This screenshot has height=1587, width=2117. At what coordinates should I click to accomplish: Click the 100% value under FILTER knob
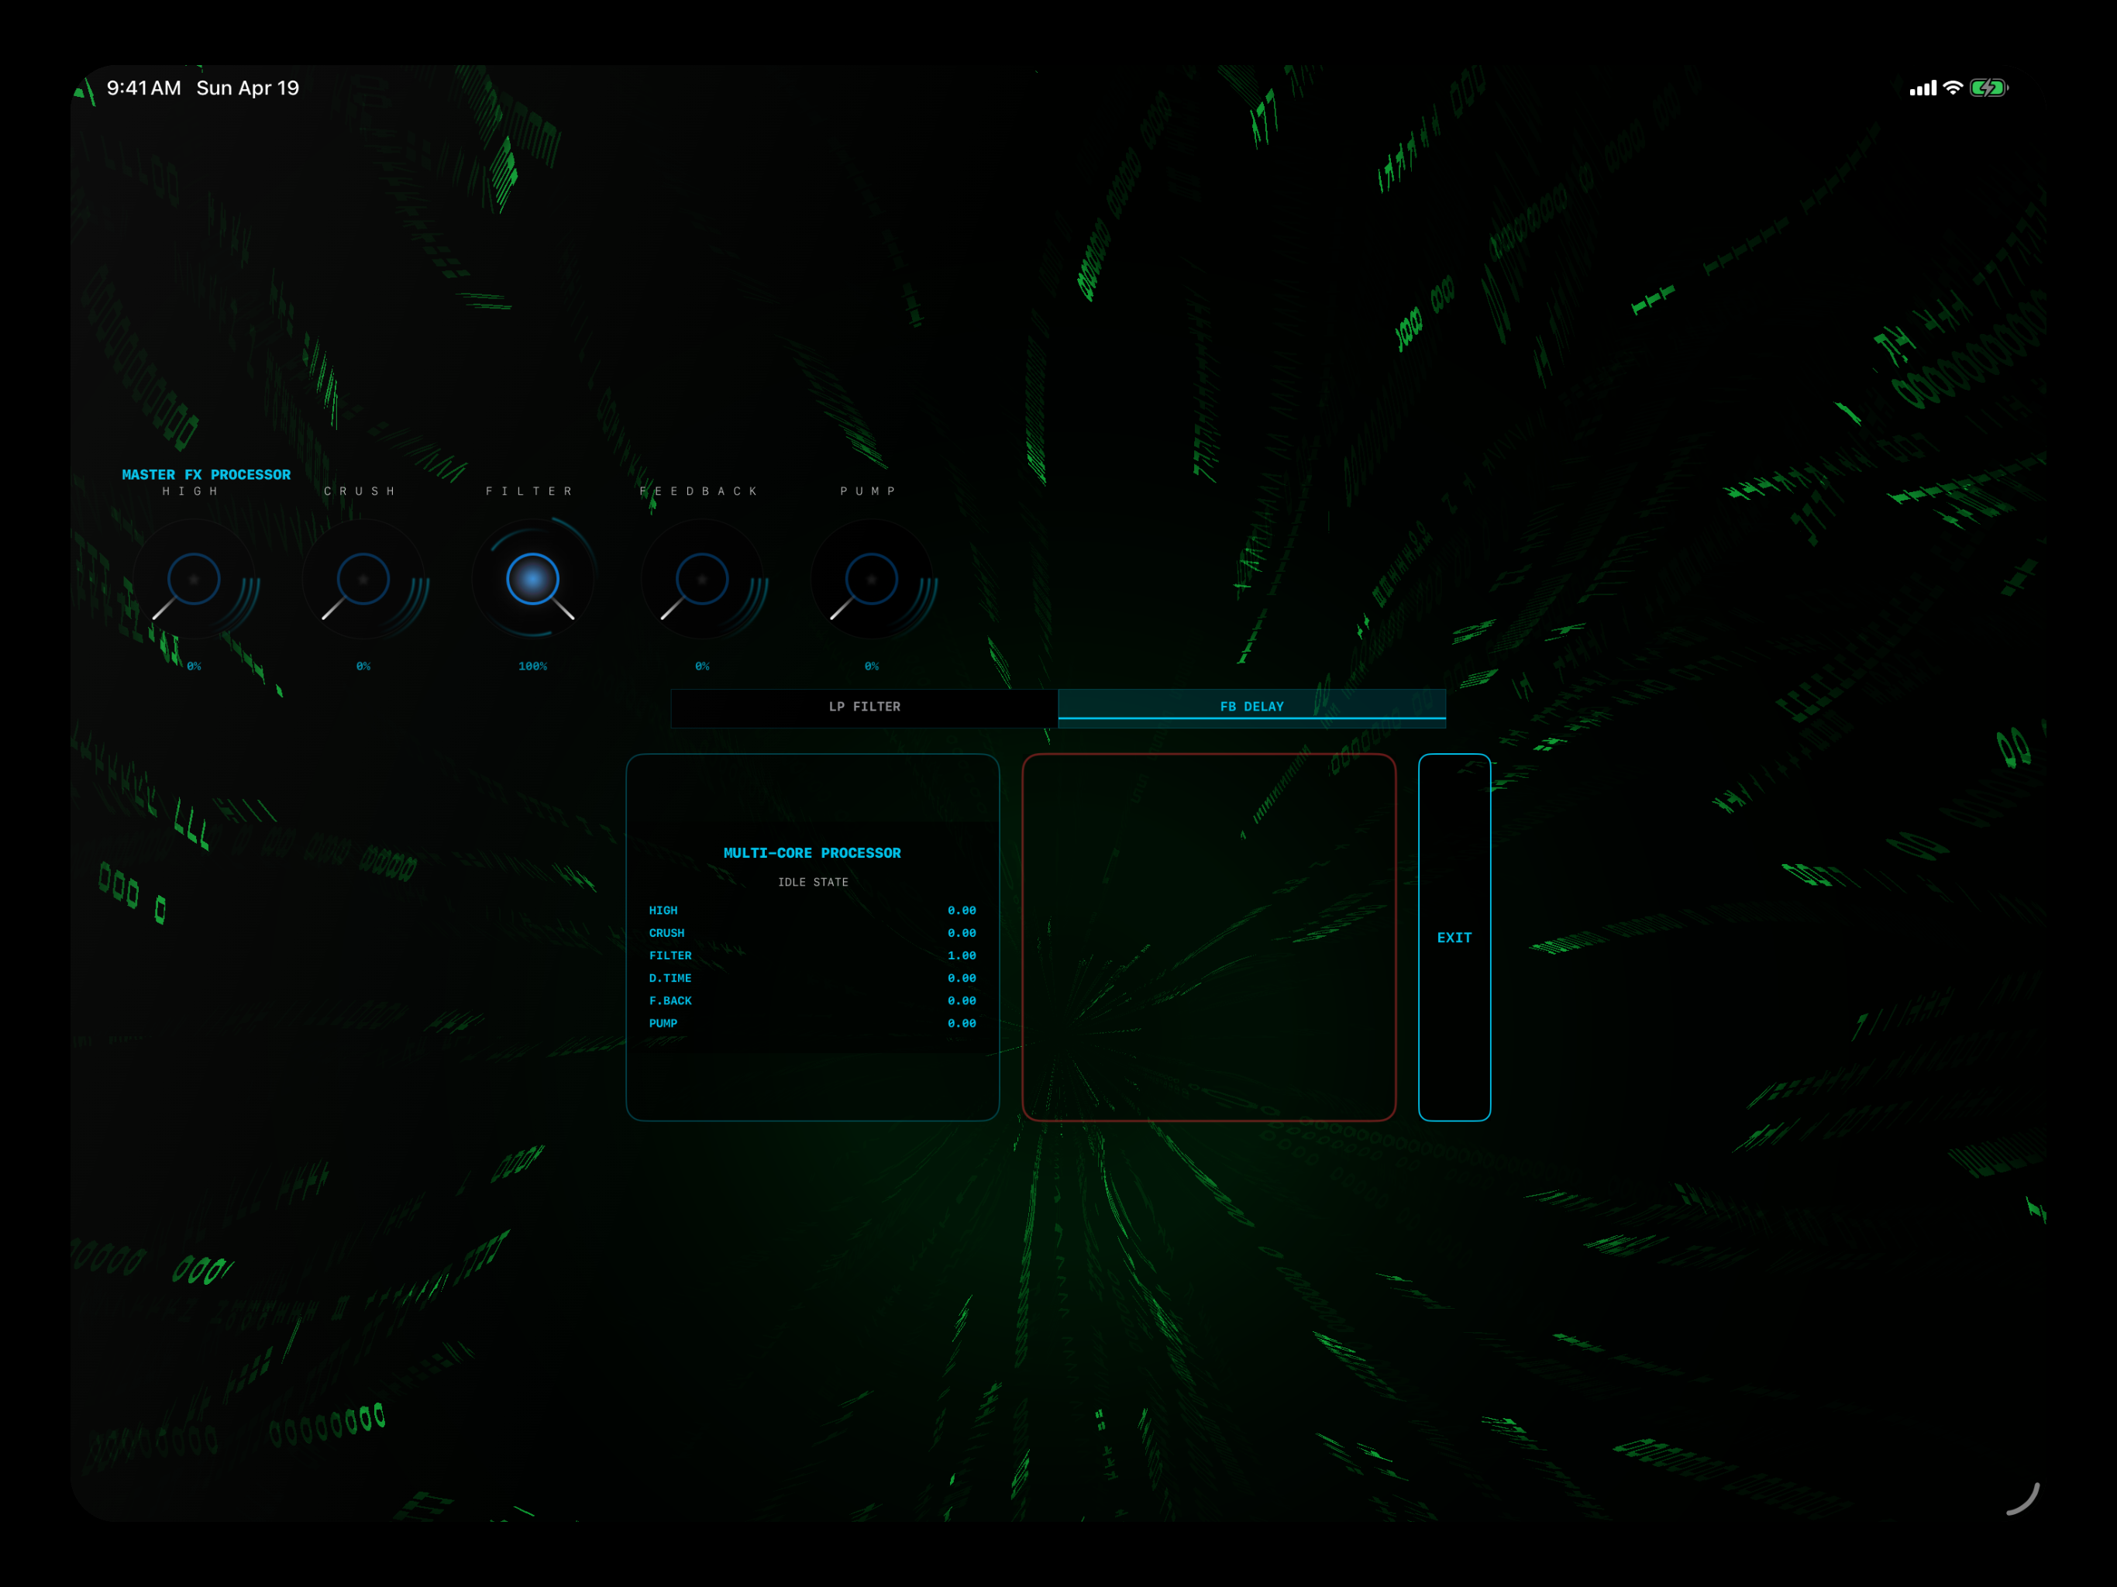533,666
